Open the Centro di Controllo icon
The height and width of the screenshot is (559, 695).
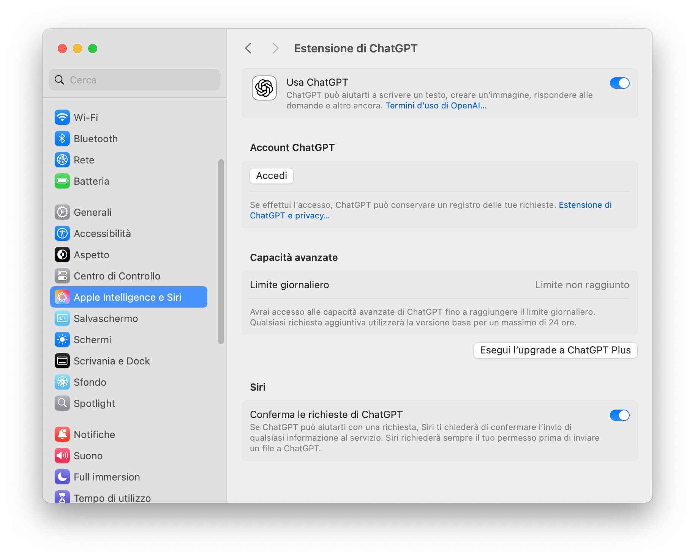(62, 276)
